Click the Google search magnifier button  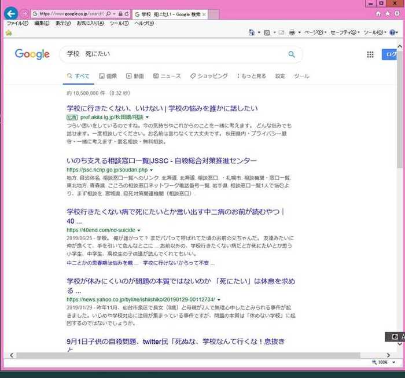point(292,54)
